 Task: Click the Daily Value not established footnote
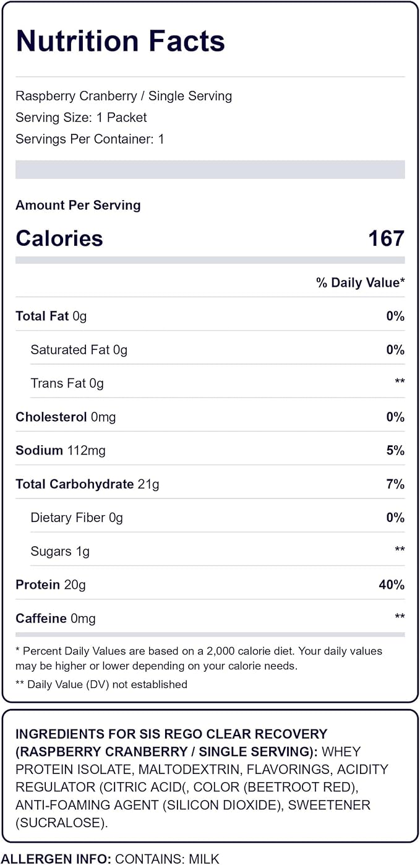tap(101, 684)
